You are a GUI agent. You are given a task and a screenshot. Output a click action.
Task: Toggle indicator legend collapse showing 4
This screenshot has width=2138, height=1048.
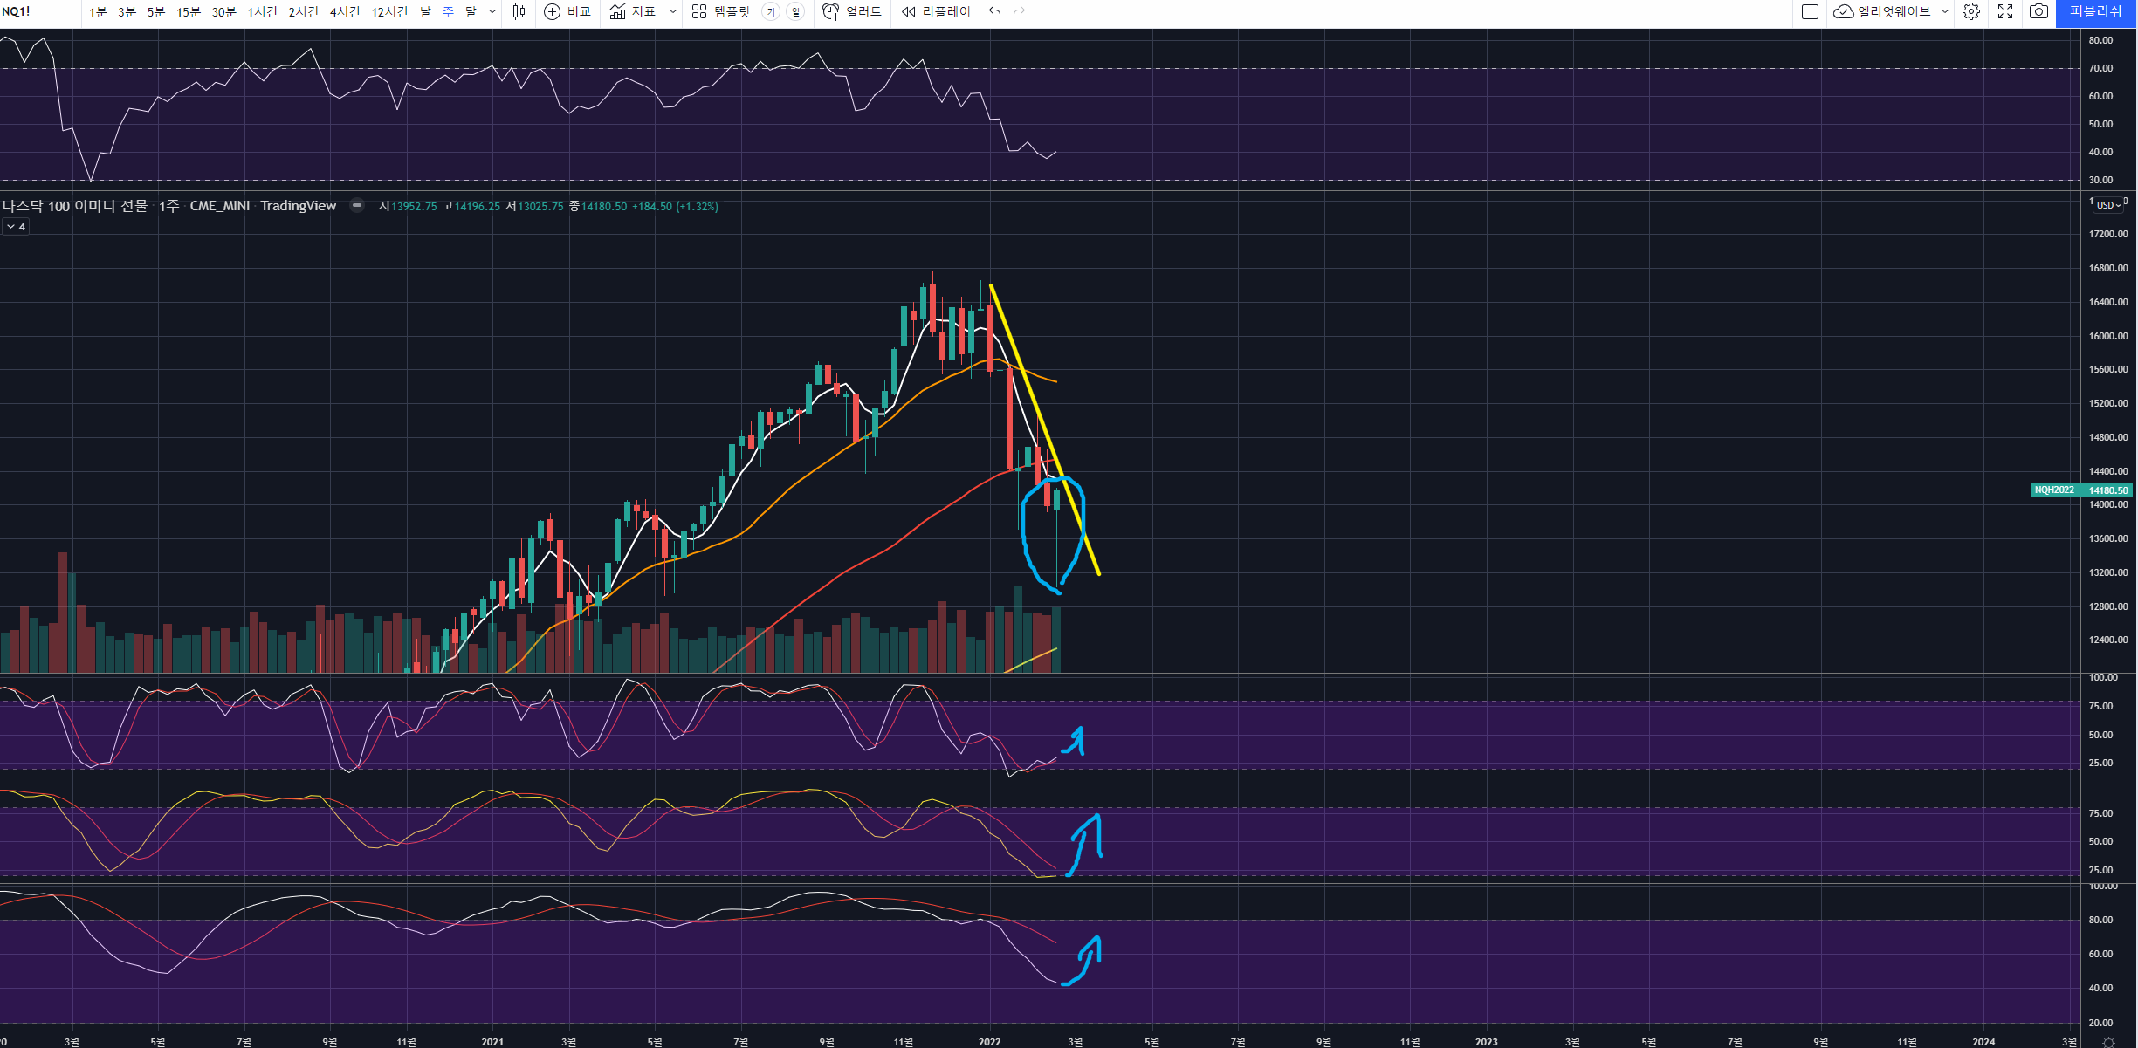coord(16,226)
